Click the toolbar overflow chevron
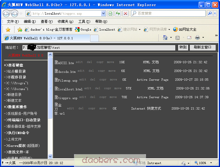The height and width of the screenshot is (167, 220). (x=216, y=36)
